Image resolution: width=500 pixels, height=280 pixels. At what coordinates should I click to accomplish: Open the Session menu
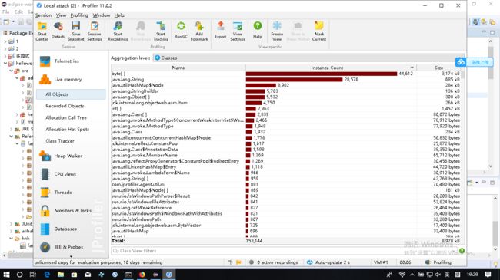point(43,15)
